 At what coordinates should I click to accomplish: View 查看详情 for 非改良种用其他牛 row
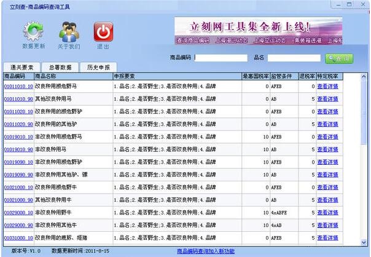coord(328,225)
